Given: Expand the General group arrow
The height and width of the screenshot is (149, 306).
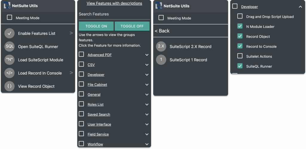Looking at the screenshot, I should point(147,95).
